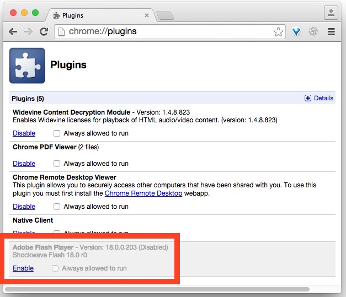This screenshot has width=346, height=297.
Task: Check 'Always allowed to run' for Widevine
Action: pos(57,133)
